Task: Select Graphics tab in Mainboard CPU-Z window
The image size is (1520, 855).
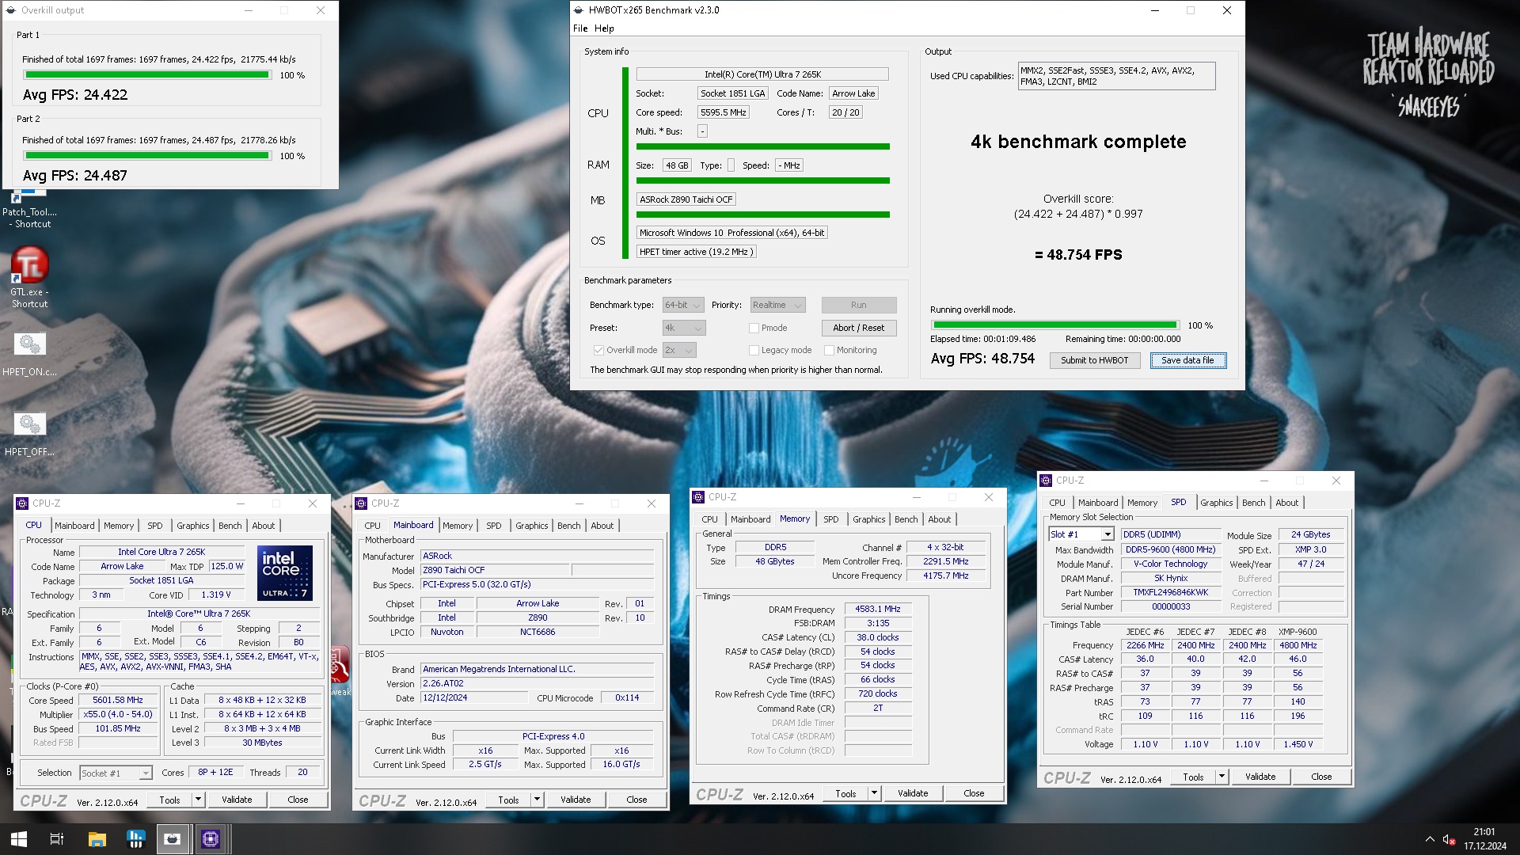Action: (531, 526)
